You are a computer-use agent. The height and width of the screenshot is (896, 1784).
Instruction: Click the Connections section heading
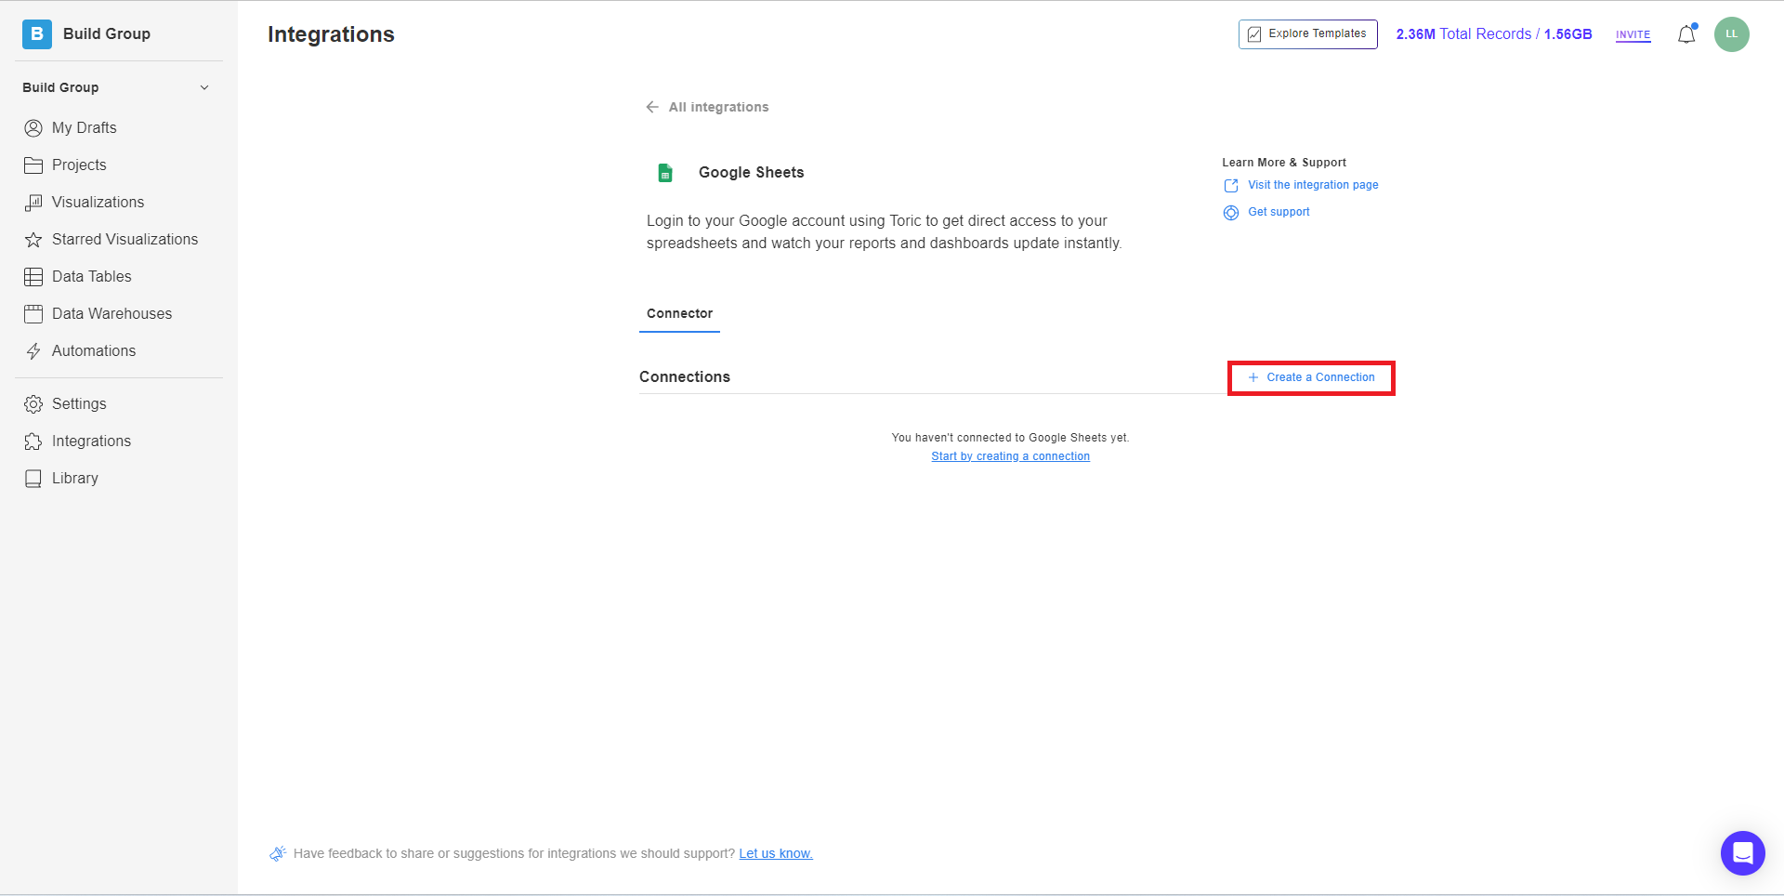685,376
